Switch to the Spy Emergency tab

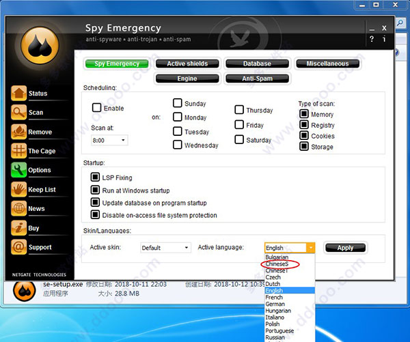point(117,63)
